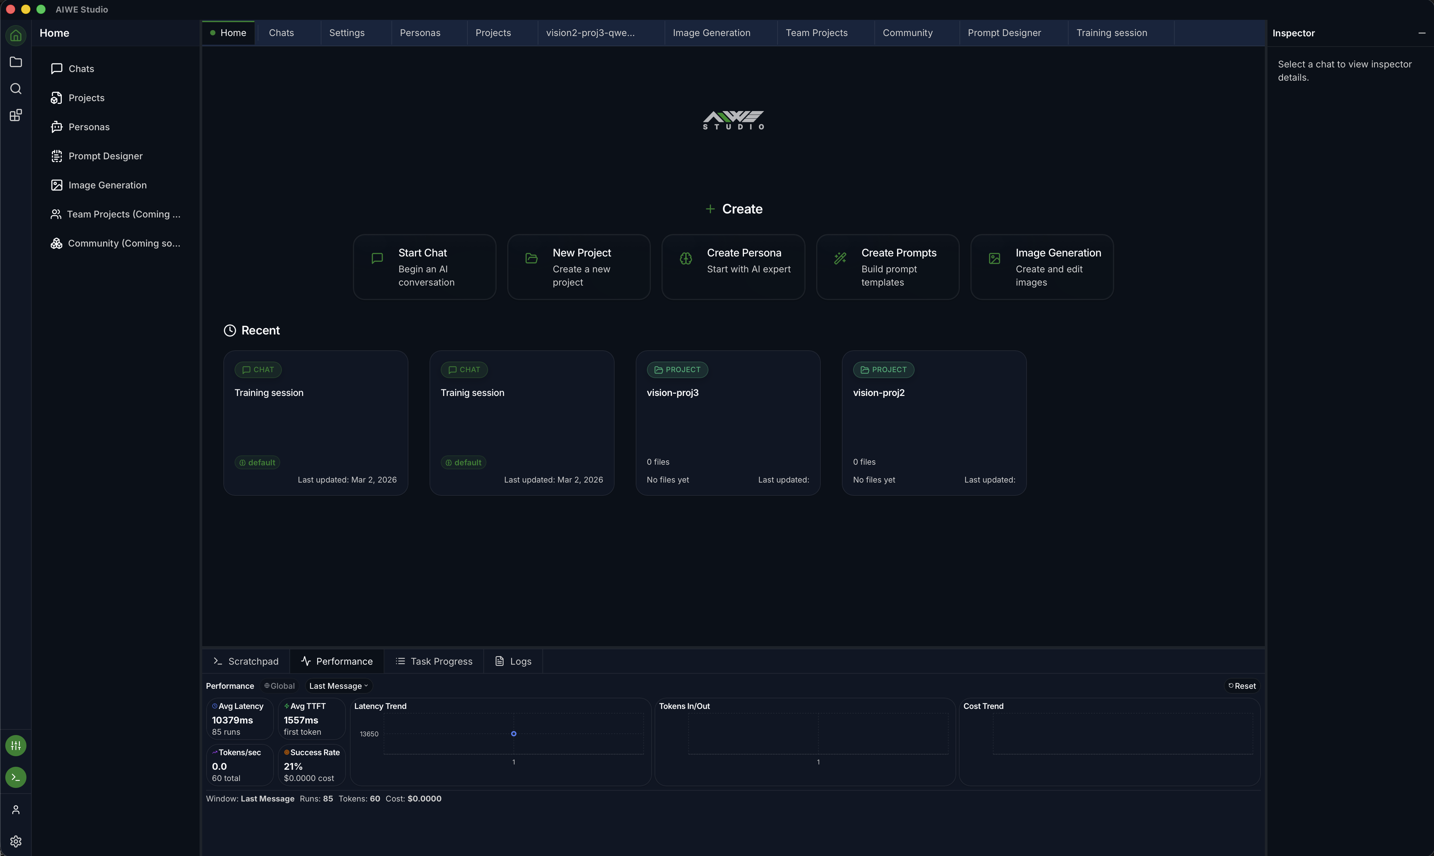Click the Create Persona card brain icon
This screenshot has height=856, width=1434.
pyautogui.click(x=686, y=258)
